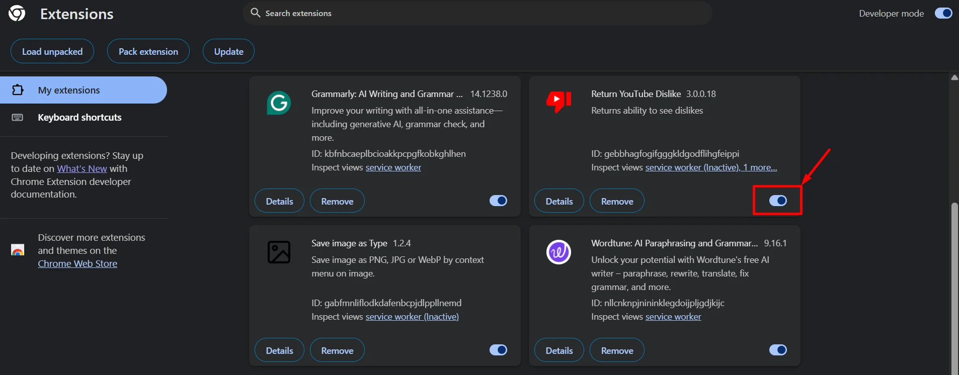Click the Update button

tap(228, 51)
